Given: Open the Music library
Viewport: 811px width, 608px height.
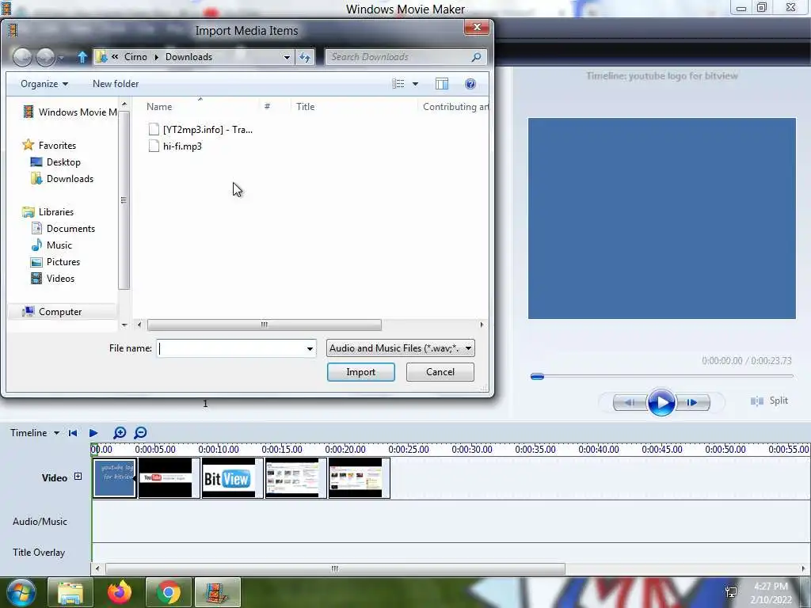Looking at the screenshot, I should [x=51, y=245].
